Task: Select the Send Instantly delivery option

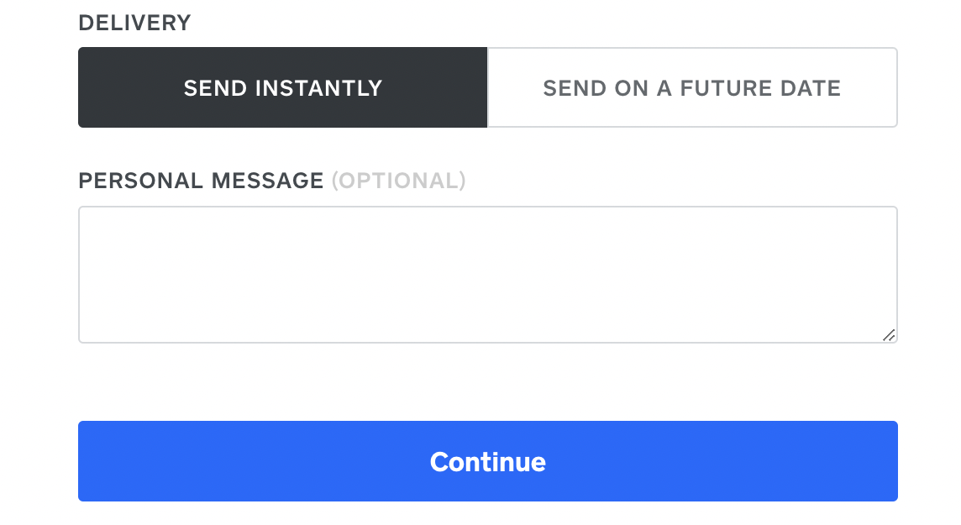Action: (282, 87)
